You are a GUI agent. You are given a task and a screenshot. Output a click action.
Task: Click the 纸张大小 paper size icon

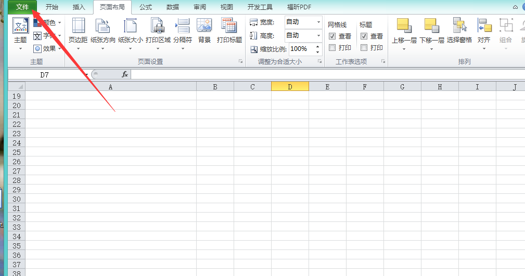click(130, 26)
